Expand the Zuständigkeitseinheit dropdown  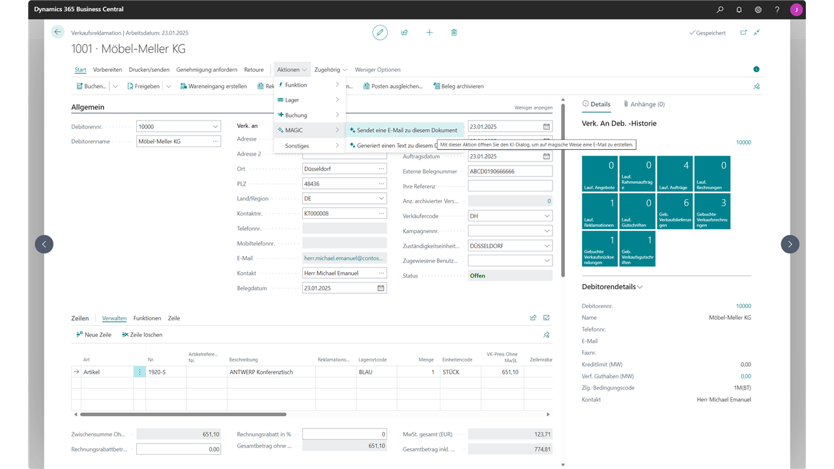pos(547,246)
